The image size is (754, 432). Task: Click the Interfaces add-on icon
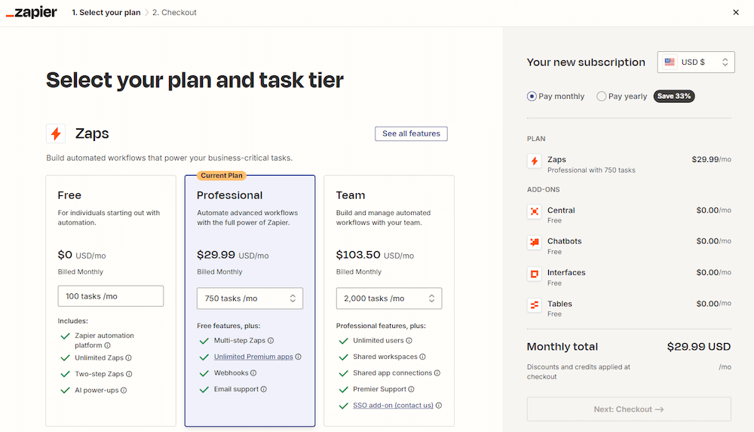pos(535,274)
